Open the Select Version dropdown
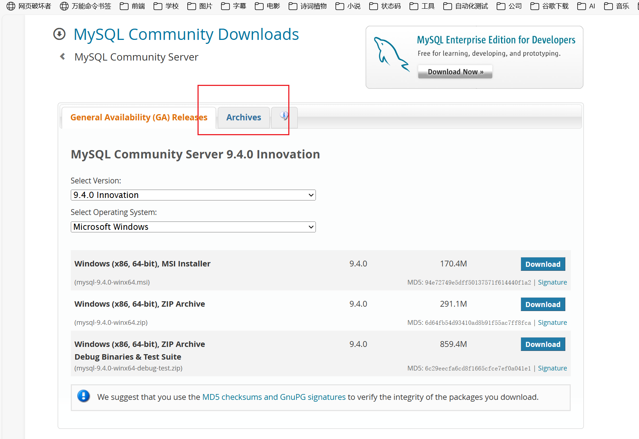639x439 pixels. (193, 195)
